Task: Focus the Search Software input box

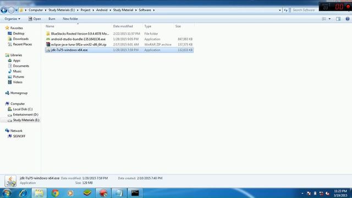Action: click(x=304, y=10)
